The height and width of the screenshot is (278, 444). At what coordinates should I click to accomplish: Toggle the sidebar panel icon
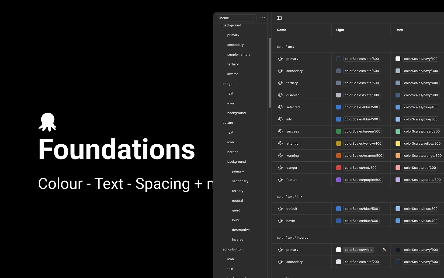point(279,18)
